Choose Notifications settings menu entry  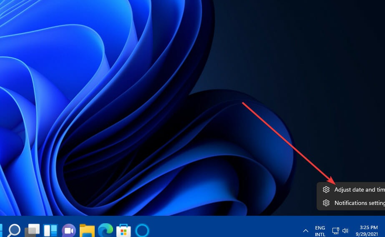(x=352, y=203)
